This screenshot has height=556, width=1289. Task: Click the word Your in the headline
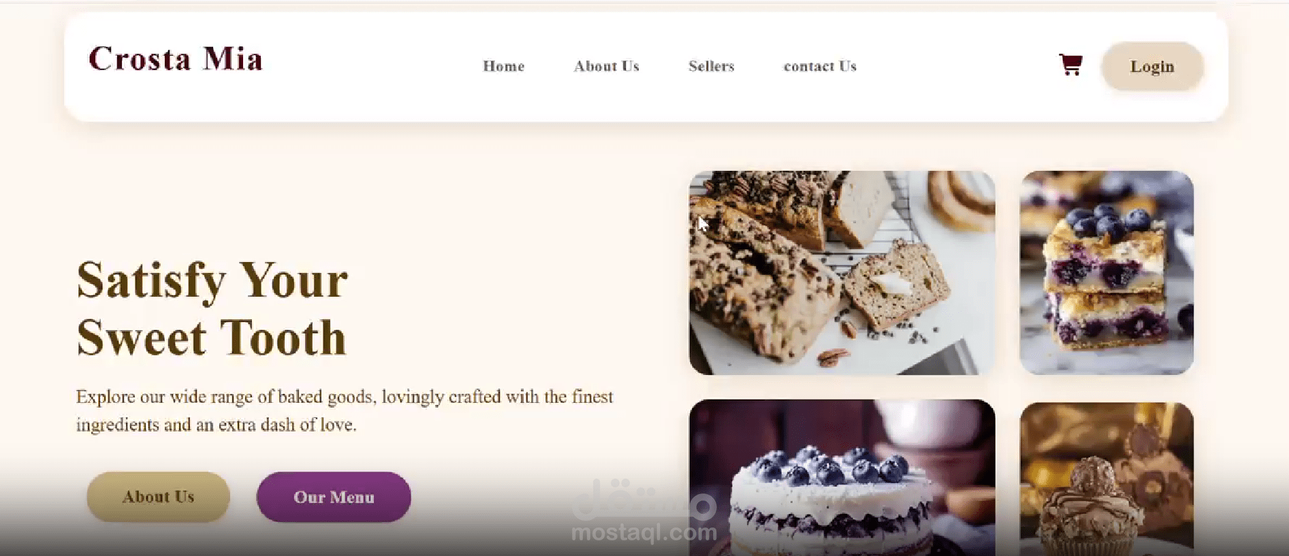(293, 280)
